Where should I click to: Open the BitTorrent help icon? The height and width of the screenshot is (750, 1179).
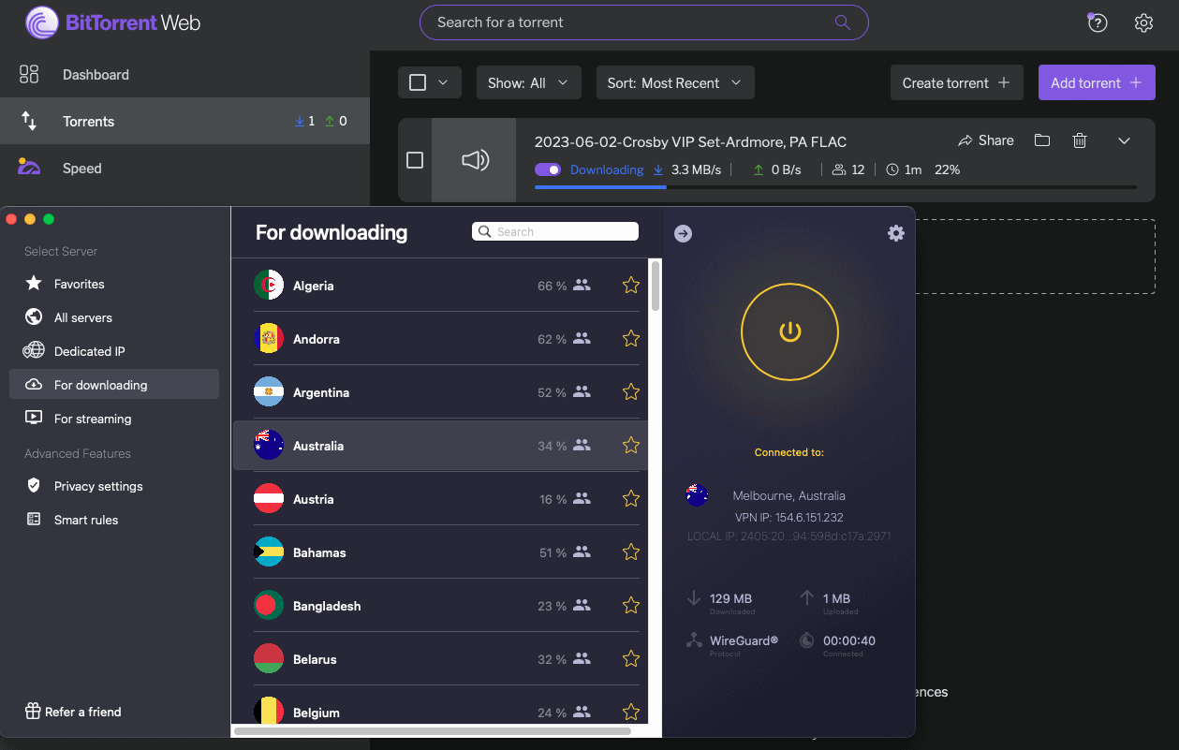[x=1098, y=22]
